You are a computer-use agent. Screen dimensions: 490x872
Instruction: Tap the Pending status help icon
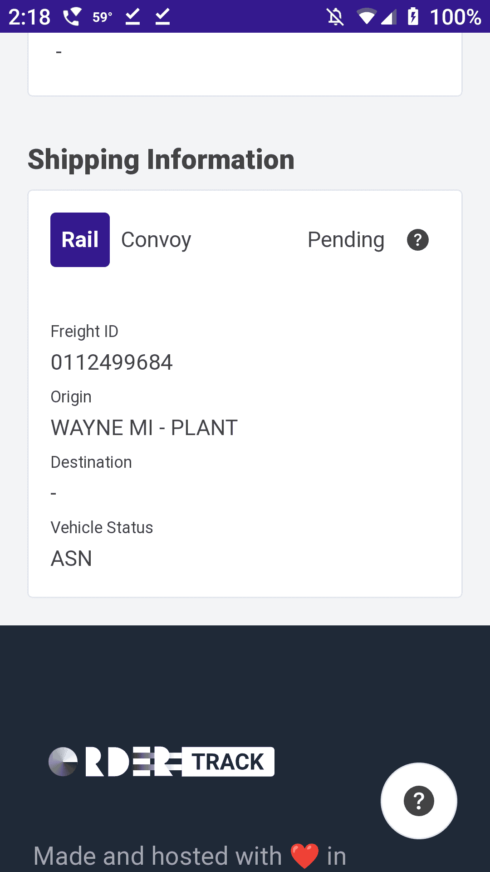pos(417,240)
